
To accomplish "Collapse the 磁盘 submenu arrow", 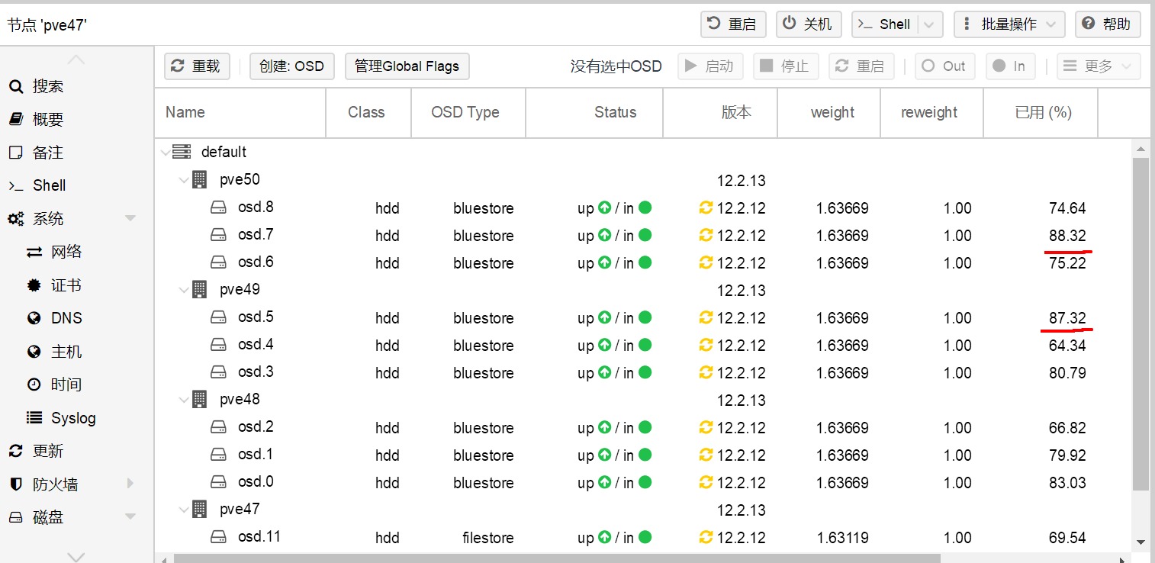I will click(x=130, y=517).
